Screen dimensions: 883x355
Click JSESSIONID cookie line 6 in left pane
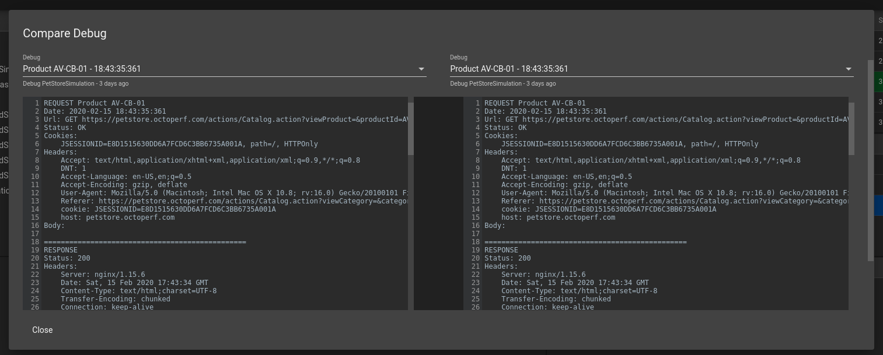tap(189, 144)
